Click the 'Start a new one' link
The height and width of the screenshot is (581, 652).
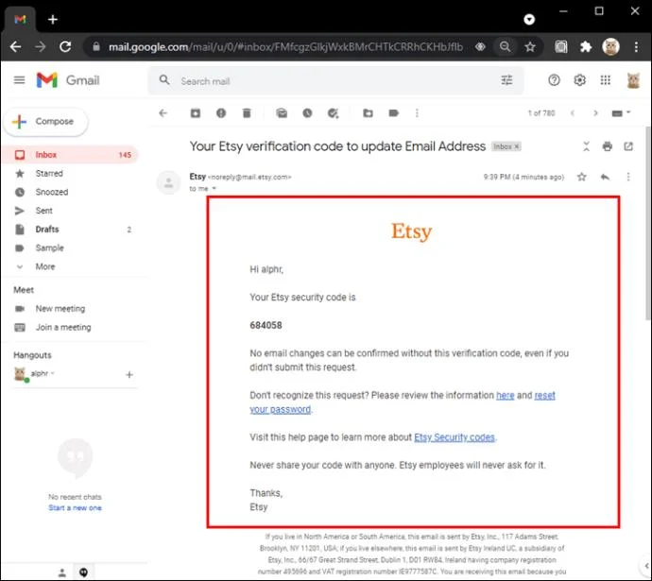[75, 508]
